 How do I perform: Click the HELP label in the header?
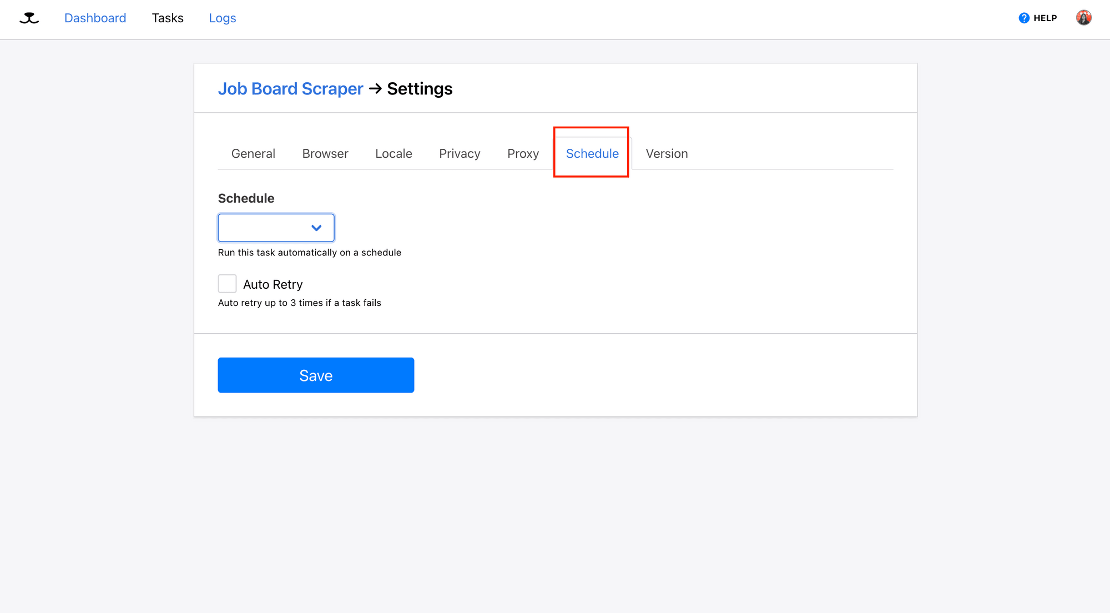pos(1045,18)
